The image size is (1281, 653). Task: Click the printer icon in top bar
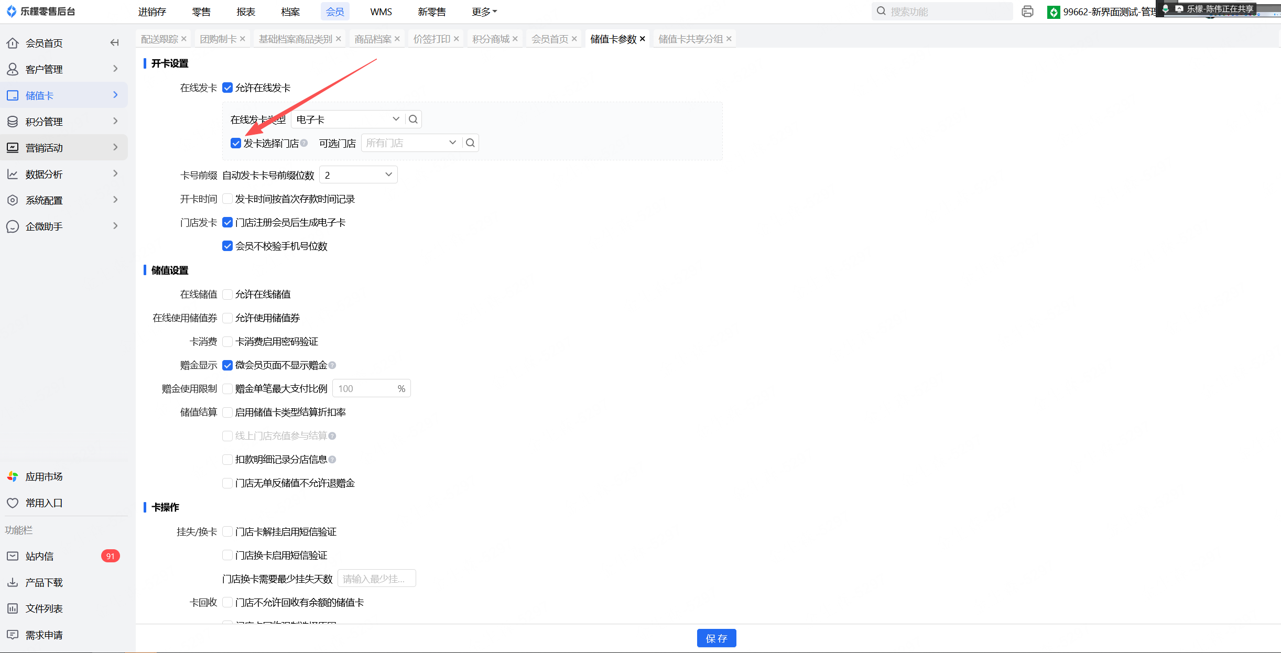point(1027,12)
